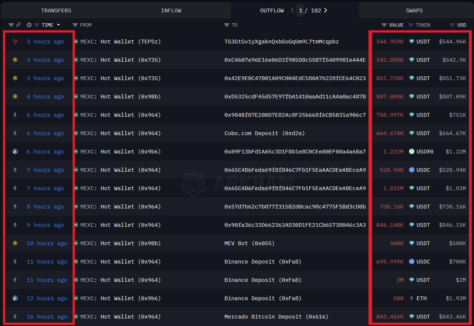Open the USD column filter
The image size is (474, 326).
pos(452,25)
